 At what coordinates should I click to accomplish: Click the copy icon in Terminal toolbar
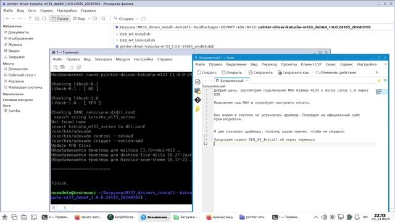pyautogui.click(x=72, y=67)
